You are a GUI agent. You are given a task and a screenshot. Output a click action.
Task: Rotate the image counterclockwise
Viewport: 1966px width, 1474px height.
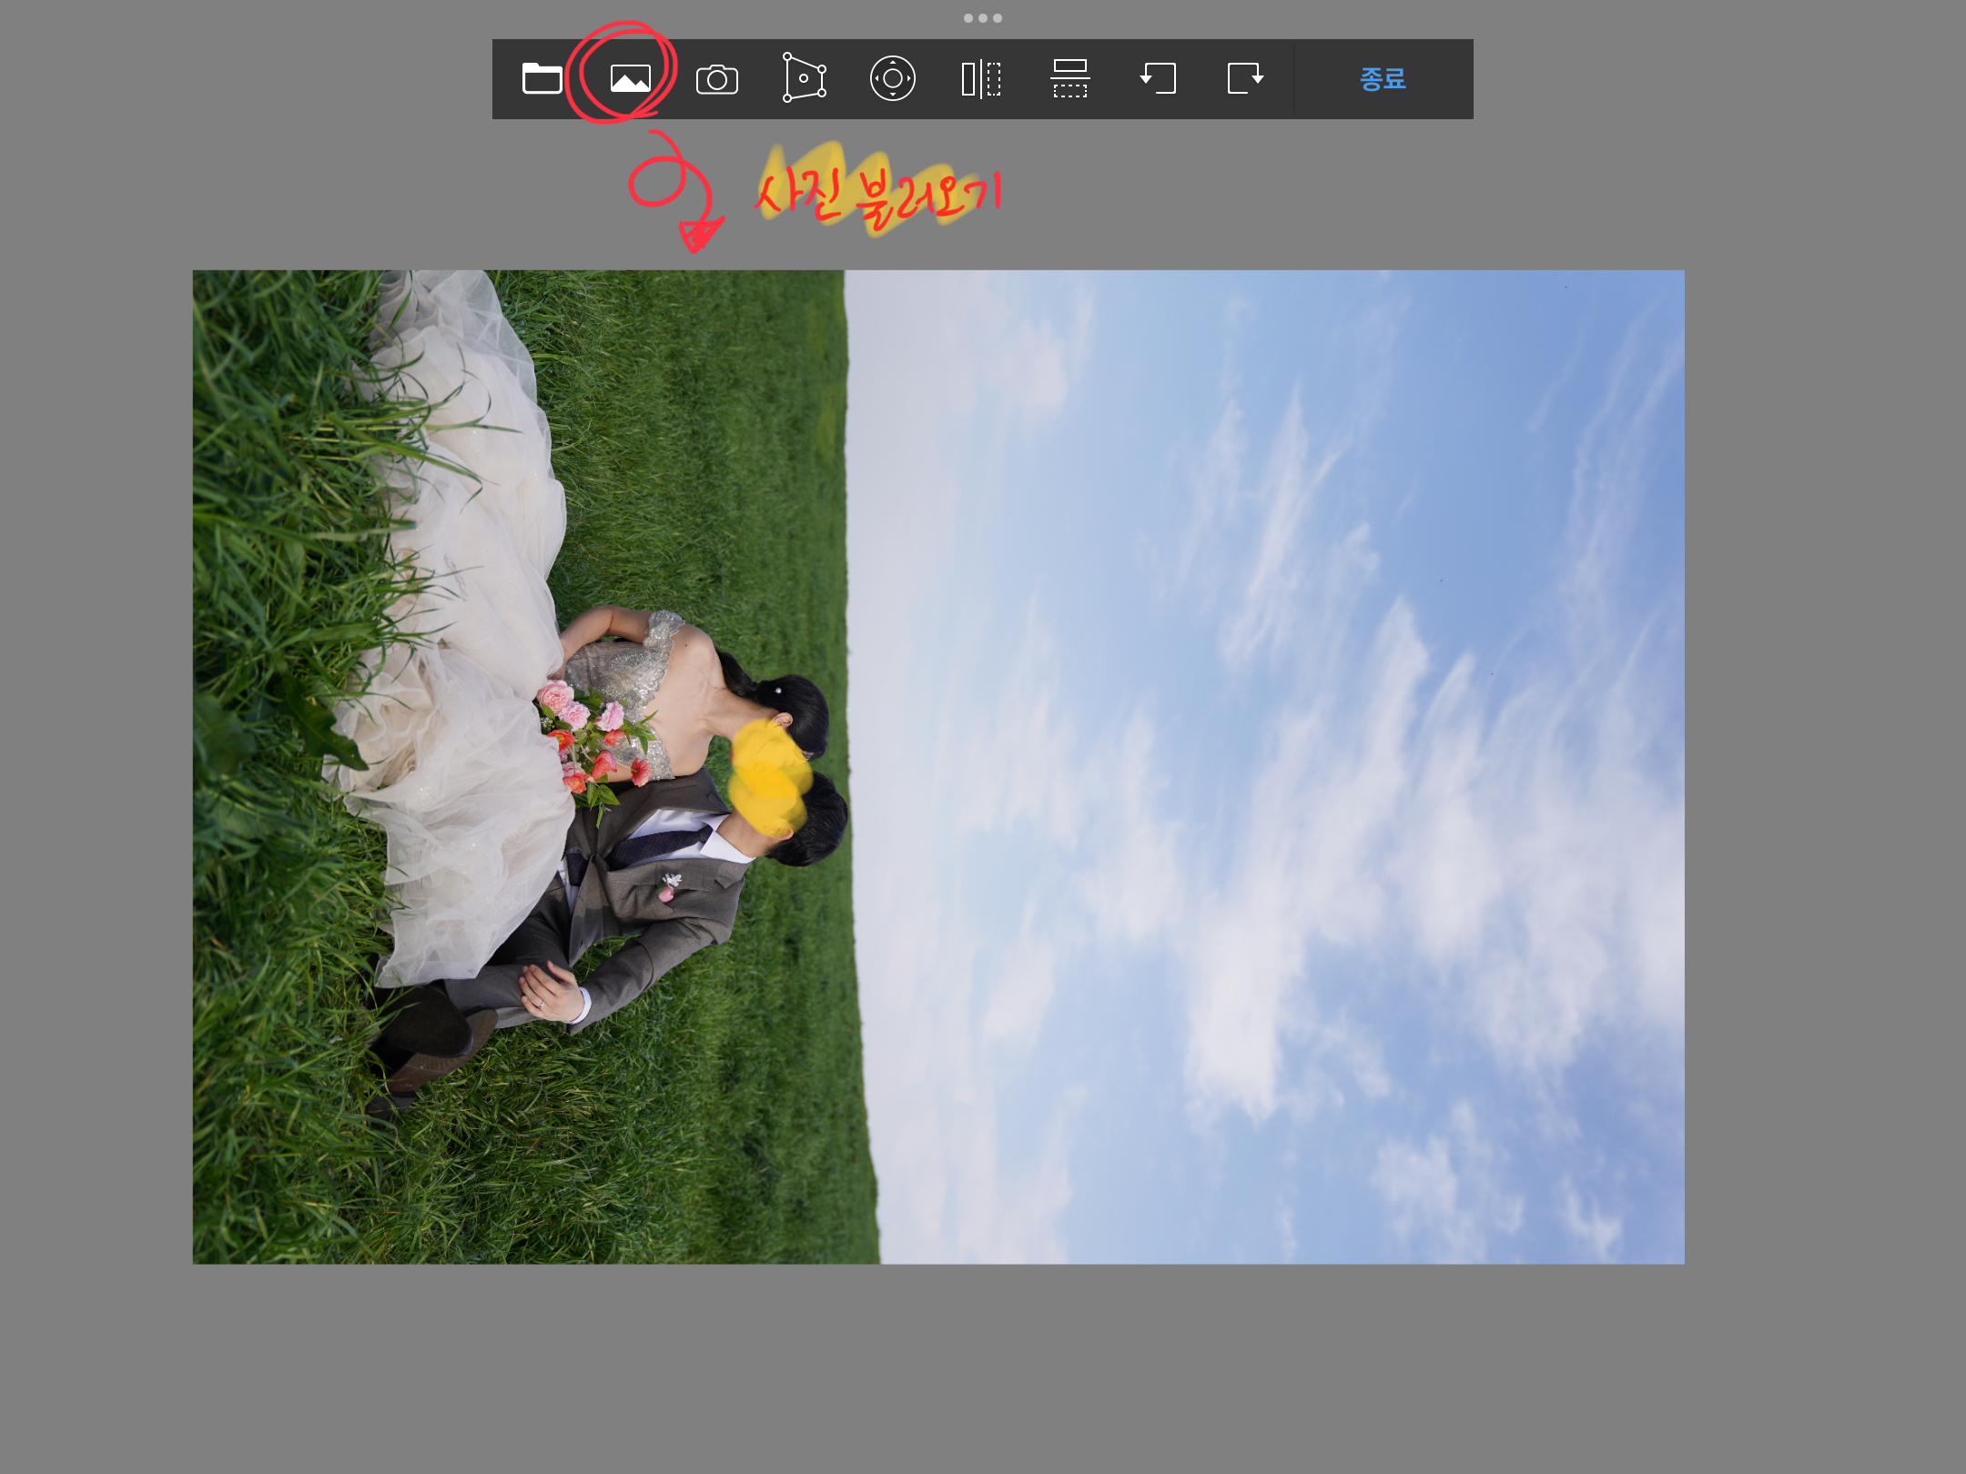1158,78
